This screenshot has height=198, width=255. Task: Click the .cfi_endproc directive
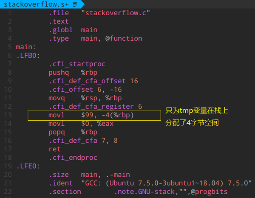(72, 158)
